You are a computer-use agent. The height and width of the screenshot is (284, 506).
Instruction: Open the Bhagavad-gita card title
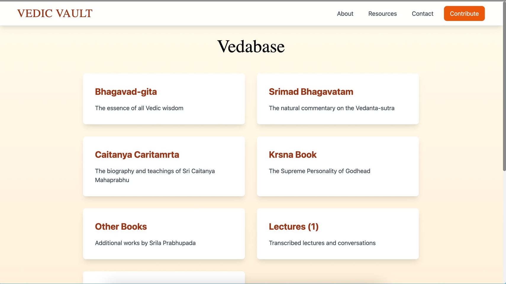(x=126, y=92)
